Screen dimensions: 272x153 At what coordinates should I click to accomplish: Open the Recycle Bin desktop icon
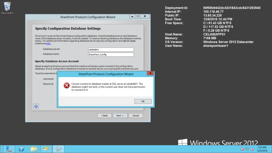(7, 8)
